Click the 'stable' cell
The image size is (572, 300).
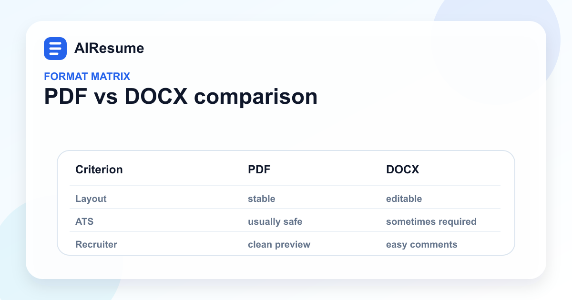pos(262,199)
